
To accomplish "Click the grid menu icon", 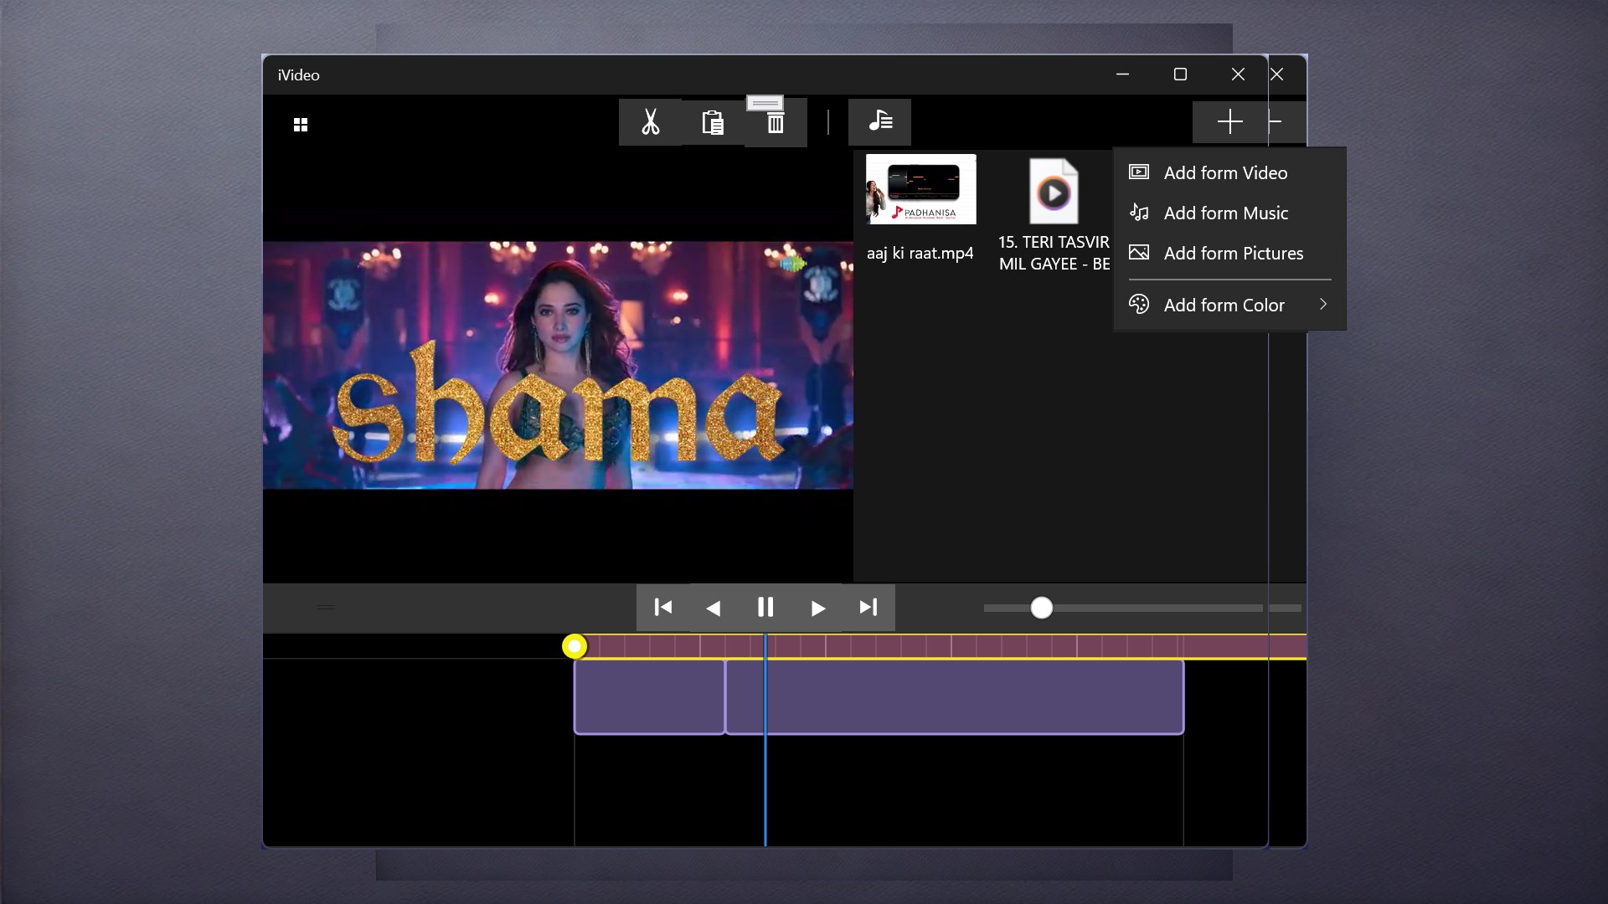I will 301,125.
